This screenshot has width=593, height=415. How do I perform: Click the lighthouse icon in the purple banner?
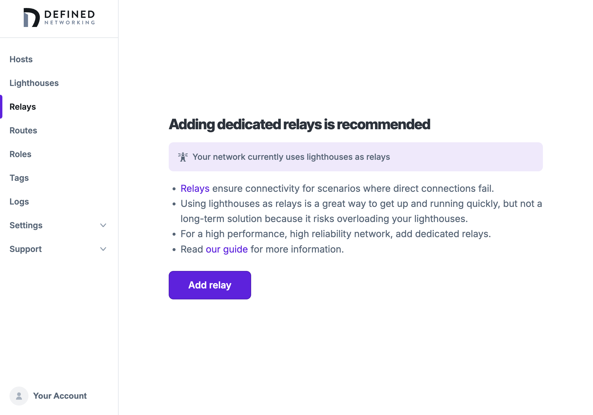[x=183, y=157]
